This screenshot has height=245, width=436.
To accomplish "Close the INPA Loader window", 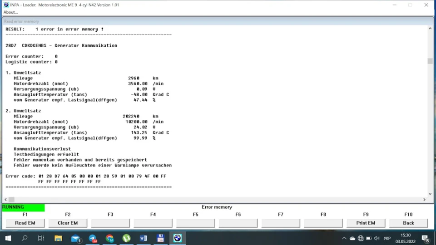I will tap(426, 5).
